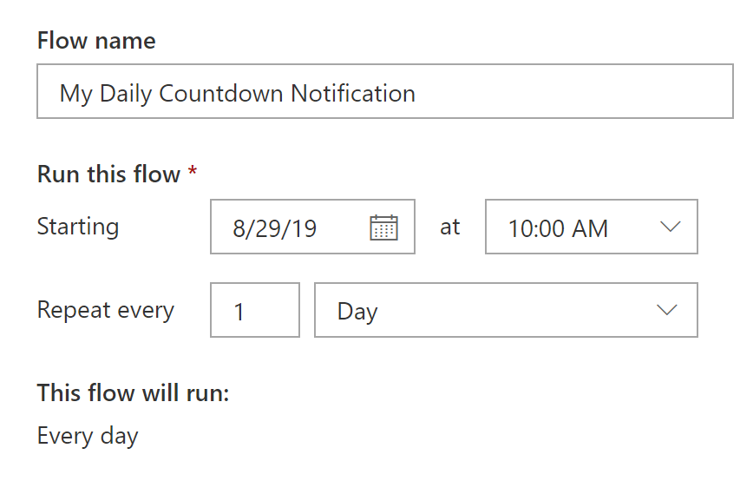Click the 'Every day' summary text

[88, 436]
